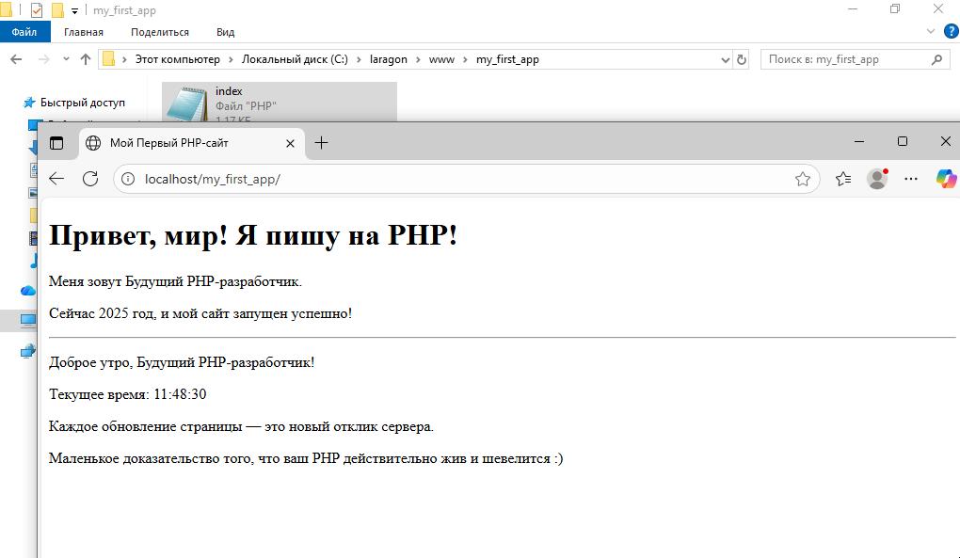Select This PC in the navigation pane
The width and height of the screenshot is (960, 558).
point(27,320)
